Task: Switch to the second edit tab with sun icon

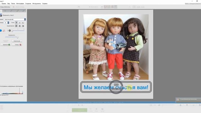Action: click(x=5, y=11)
